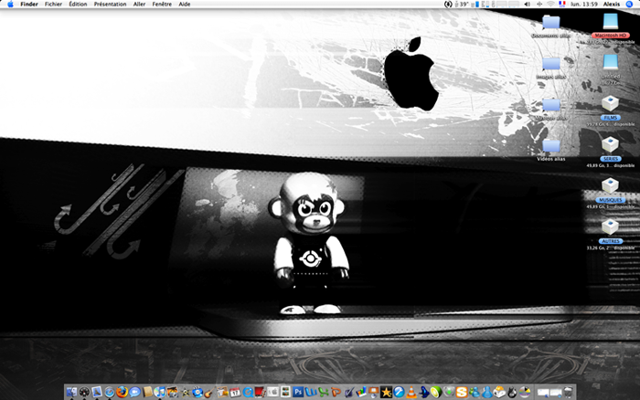Launch VLC cone icon in Dock
This screenshot has width=640, height=400.
[411, 392]
